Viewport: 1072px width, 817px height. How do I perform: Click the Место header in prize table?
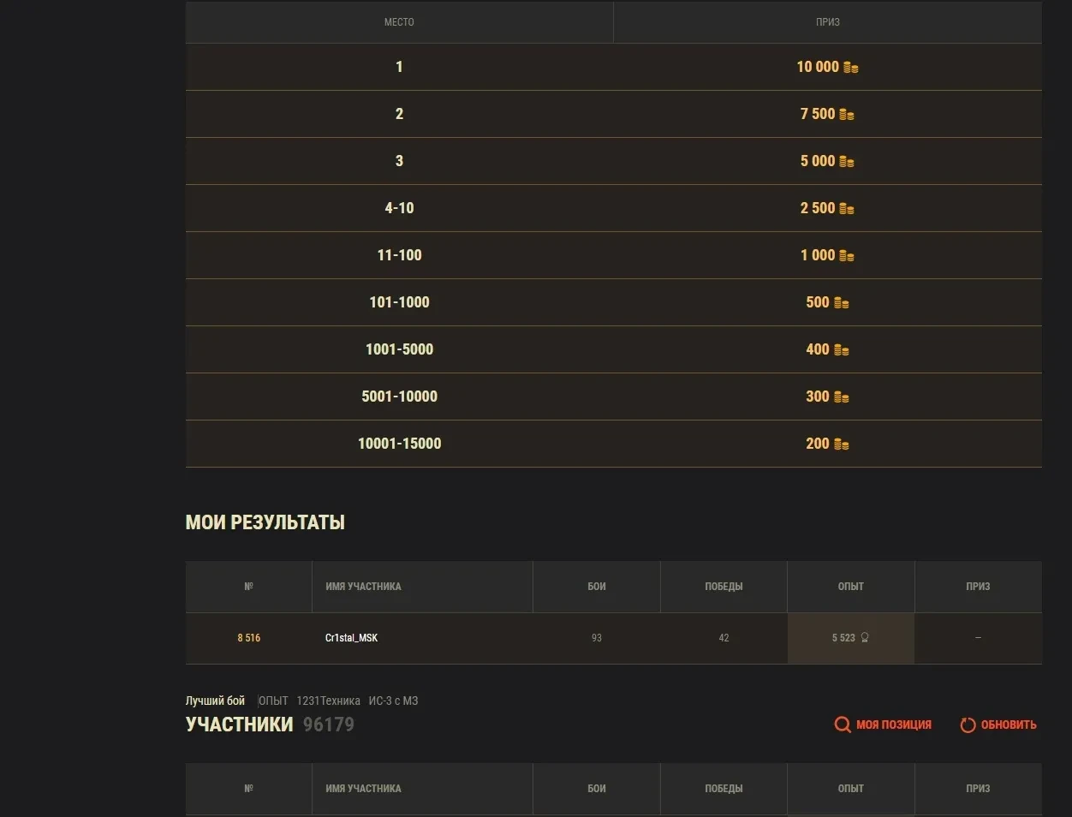pyautogui.click(x=399, y=22)
